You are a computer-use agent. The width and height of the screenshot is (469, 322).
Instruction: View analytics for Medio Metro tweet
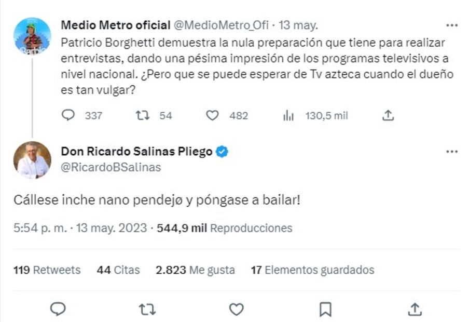pos(288,116)
